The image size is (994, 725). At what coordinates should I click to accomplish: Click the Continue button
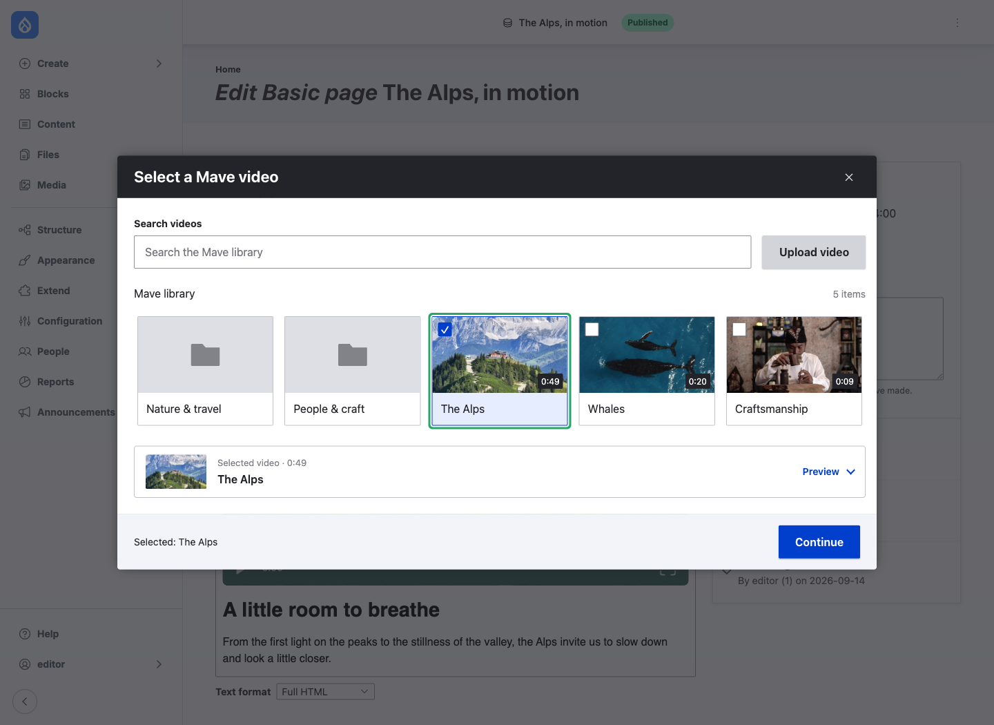pos(819,542)
